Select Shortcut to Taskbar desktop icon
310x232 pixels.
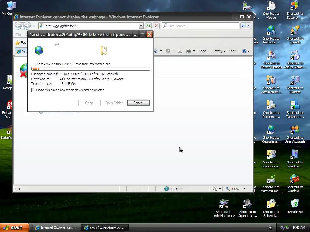click(x=295, y=109)
